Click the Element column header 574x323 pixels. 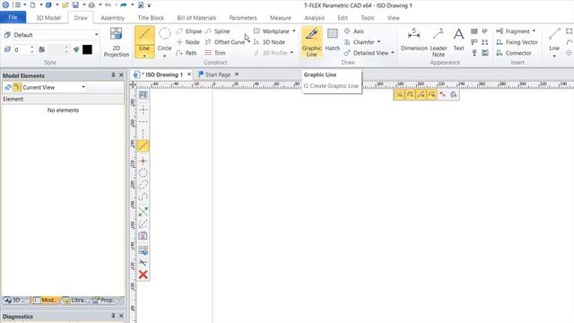[63, 99]
